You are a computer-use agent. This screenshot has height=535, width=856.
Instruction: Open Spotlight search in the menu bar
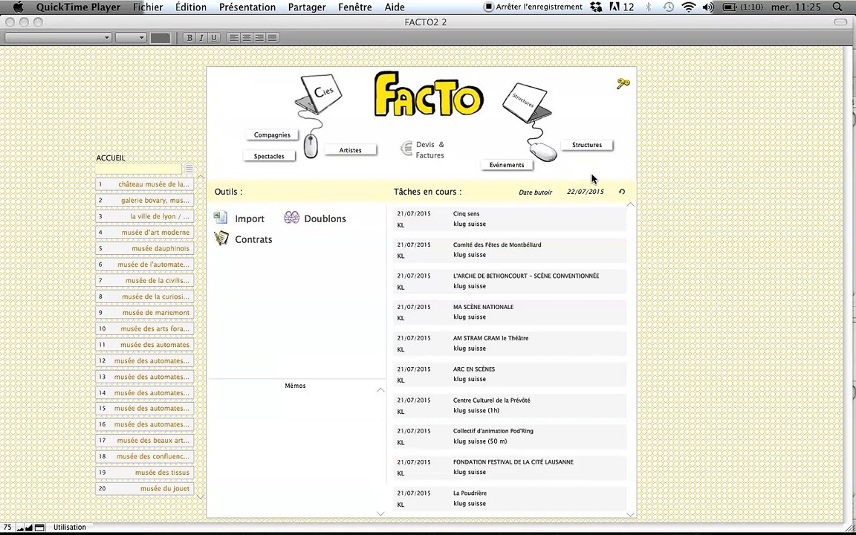[837, 7]
